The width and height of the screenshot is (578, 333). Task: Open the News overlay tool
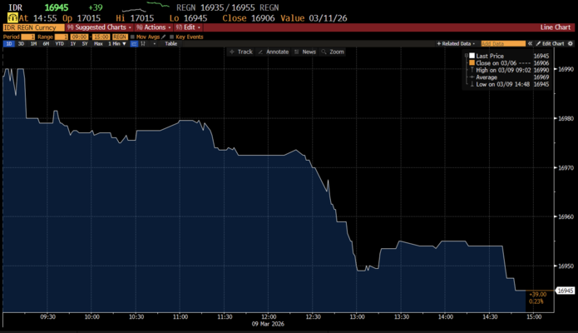[x=304, y=52]
